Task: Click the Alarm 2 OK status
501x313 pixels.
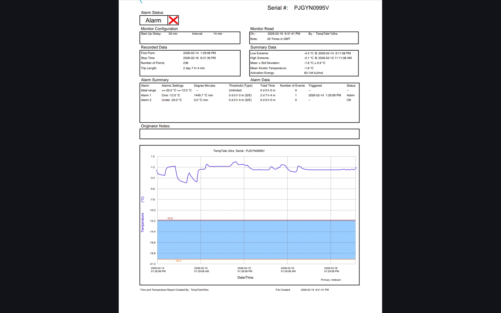Action: pyautogui.click(x=349, y=100)
